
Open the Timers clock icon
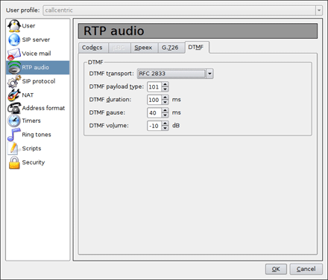click(x=14, y=121)
